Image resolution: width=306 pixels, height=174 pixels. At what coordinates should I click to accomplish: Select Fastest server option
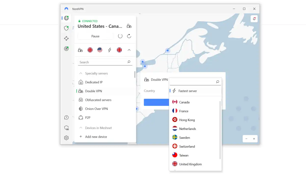tap(188, 91)
